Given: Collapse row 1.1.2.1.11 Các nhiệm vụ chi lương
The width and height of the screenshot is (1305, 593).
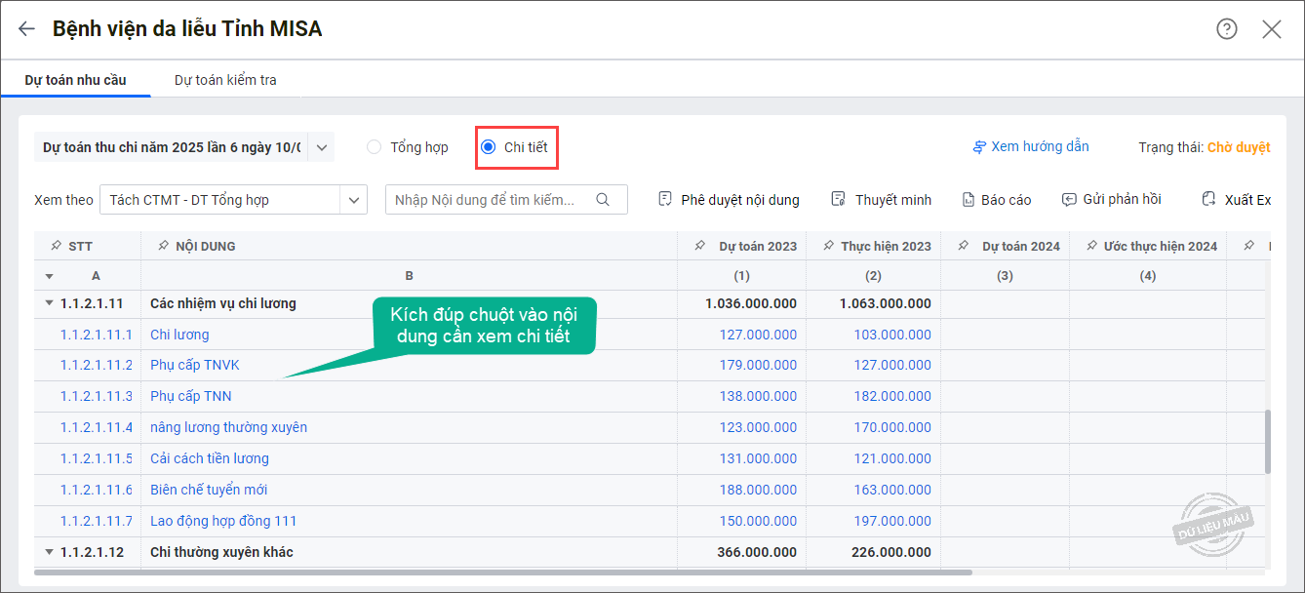Looking at the screenshot, I should tap(49, 303).
